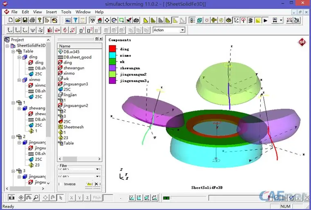This screenshot has height=210, width=311.
Task: Open the Tools menu
Action: (66, 12)
